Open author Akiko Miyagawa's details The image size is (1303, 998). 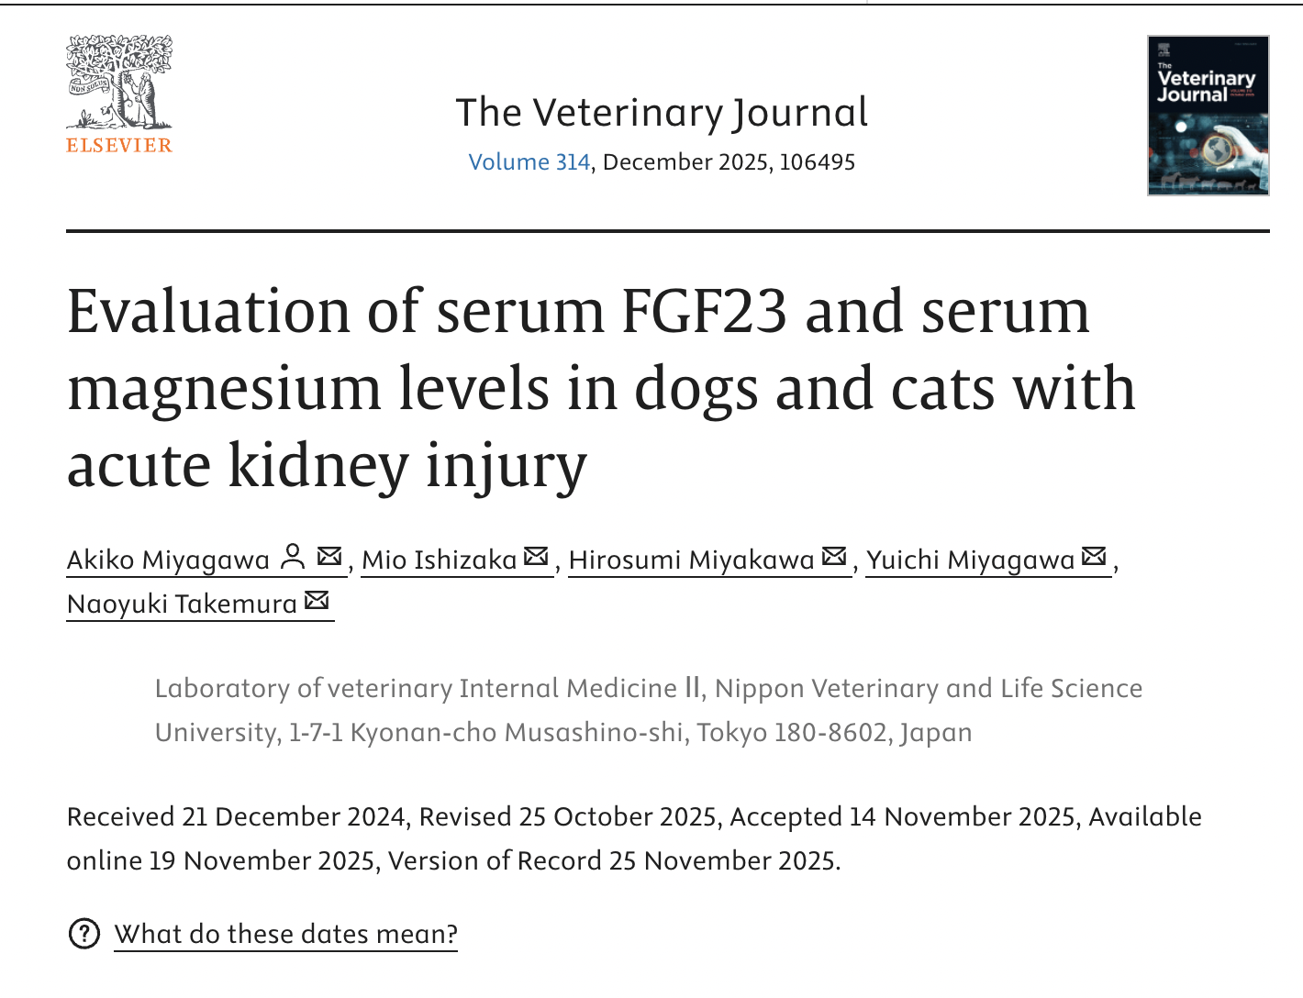coord(168,560)
